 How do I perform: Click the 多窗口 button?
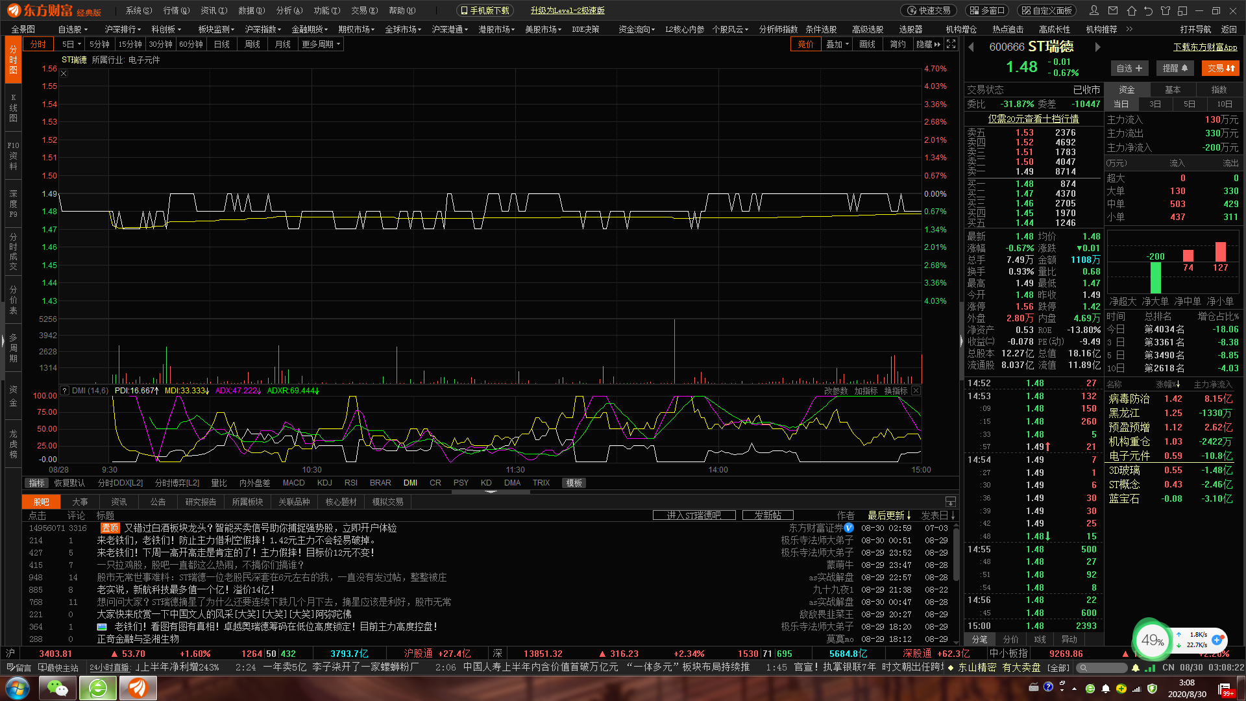[x=986, y=10]
